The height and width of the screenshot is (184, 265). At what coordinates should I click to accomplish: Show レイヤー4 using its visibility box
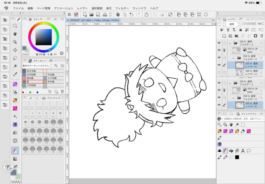coord(219,73)
